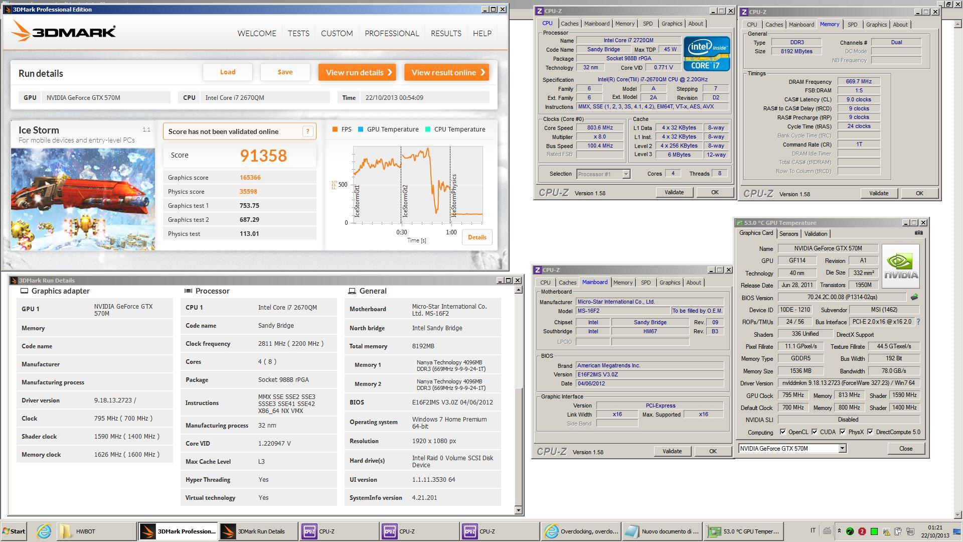963x542 pixels.
Task: Click the CPU Temperature teal legend swatch
Action: (428, 129)
